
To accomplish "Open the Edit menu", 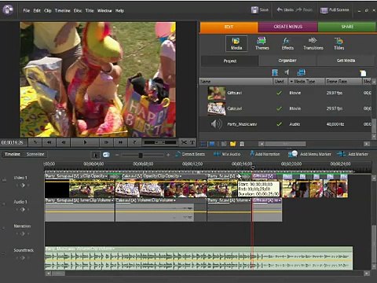I will pyautogui.click(x=37, y=11).
